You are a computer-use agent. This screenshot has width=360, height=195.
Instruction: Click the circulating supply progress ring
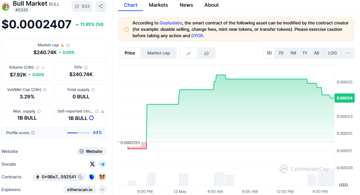coord(91,118)
